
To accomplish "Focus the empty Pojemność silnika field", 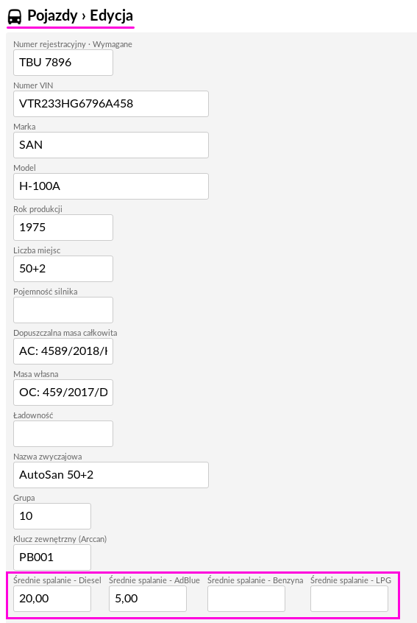I will click(x=63, y=310).
